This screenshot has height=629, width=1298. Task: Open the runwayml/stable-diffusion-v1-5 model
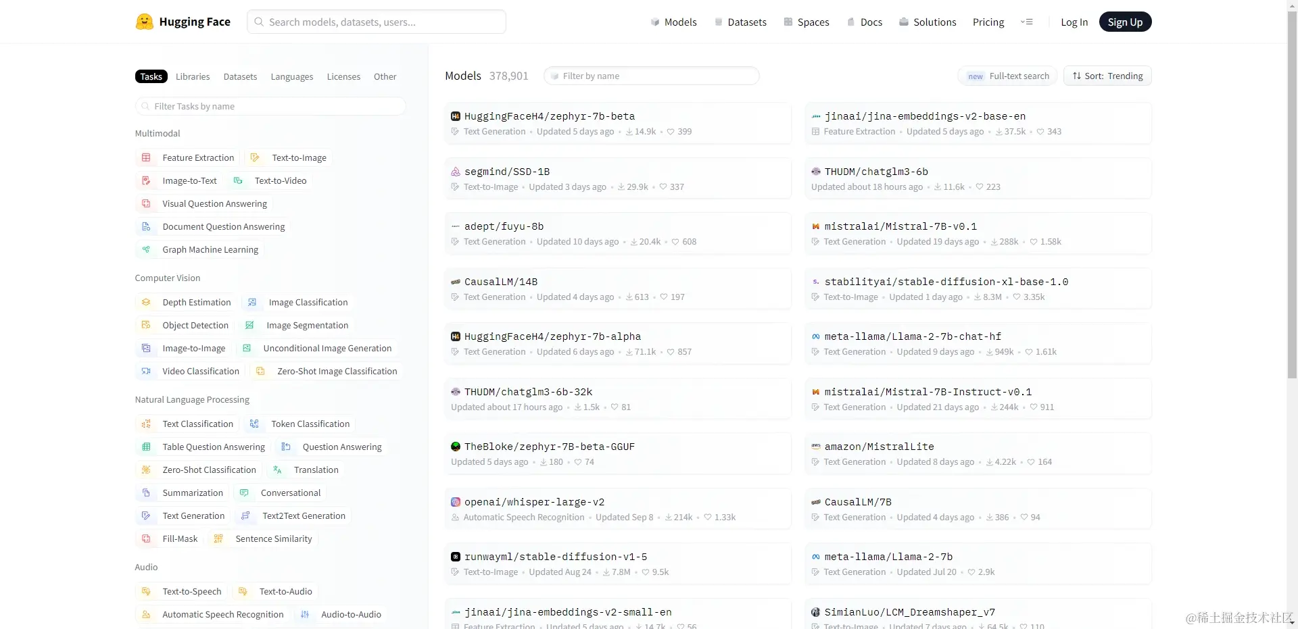tap(618, 563)
